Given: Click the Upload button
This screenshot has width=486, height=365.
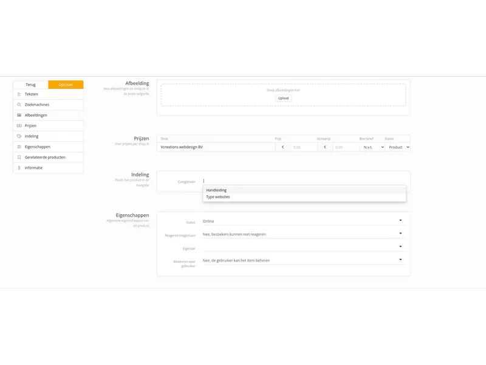Looking at the screenshot, I should tap(283, 98).
